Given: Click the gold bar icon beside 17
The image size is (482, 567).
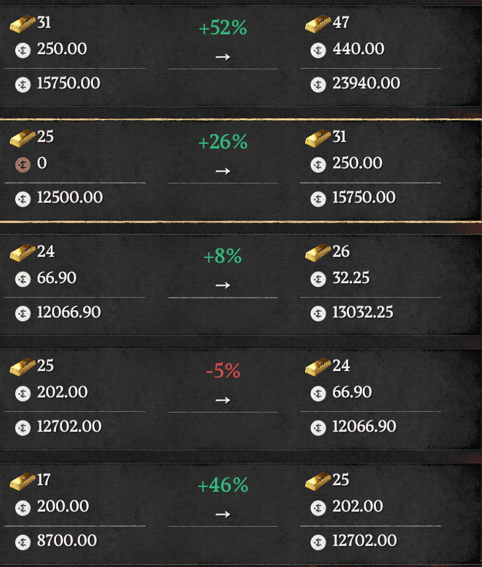Looking at the screenshot, I should [x=23, y=481].
